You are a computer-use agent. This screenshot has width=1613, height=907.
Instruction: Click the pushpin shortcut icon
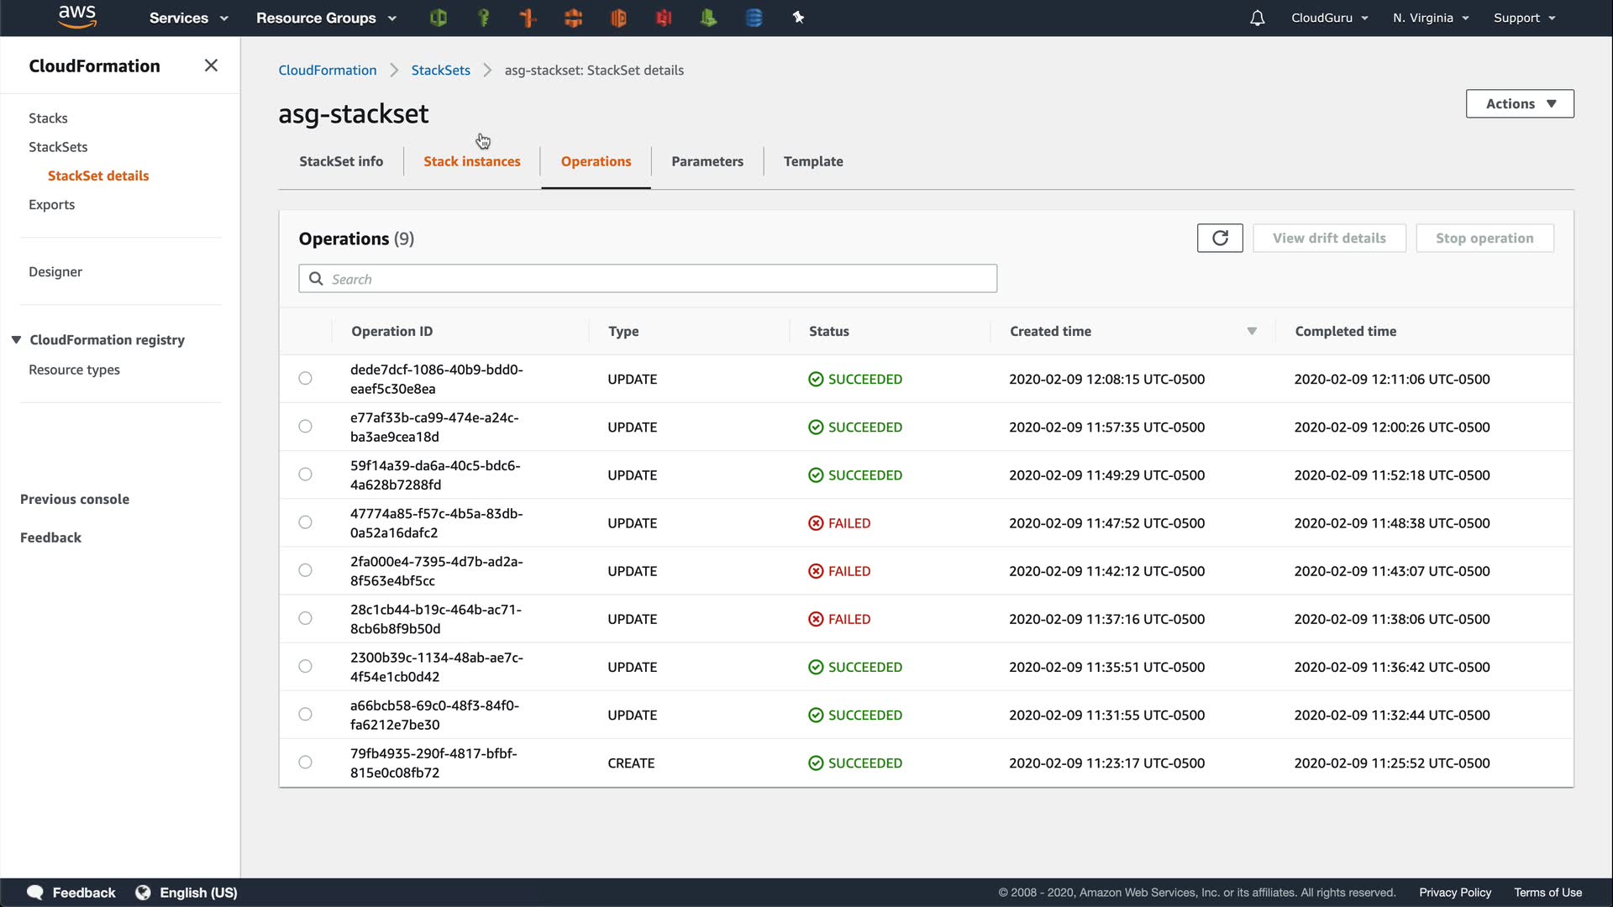coord(798,18)
